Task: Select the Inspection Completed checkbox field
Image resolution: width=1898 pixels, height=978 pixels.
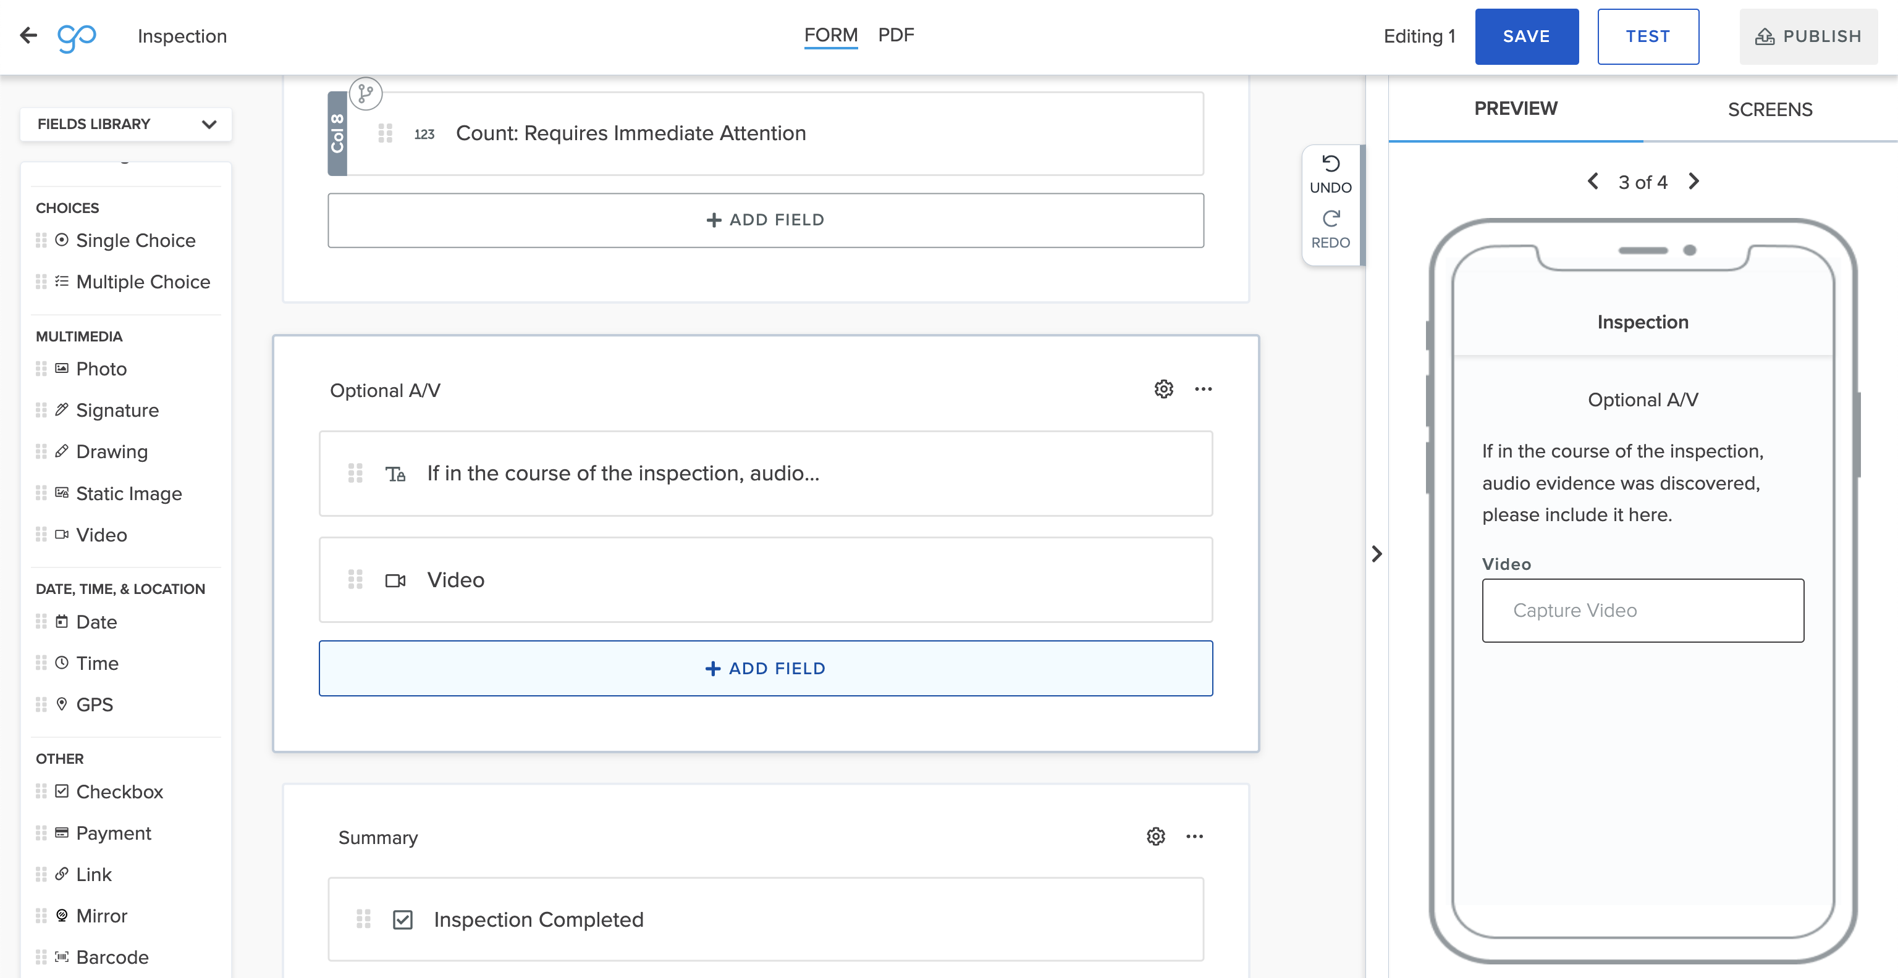Action: pos(538,919)
